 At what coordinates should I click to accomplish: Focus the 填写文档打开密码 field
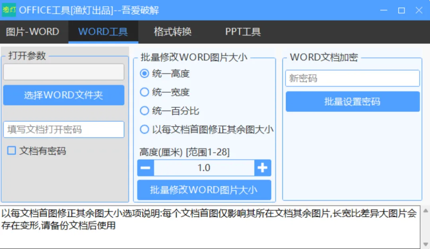tap(64, 129)
